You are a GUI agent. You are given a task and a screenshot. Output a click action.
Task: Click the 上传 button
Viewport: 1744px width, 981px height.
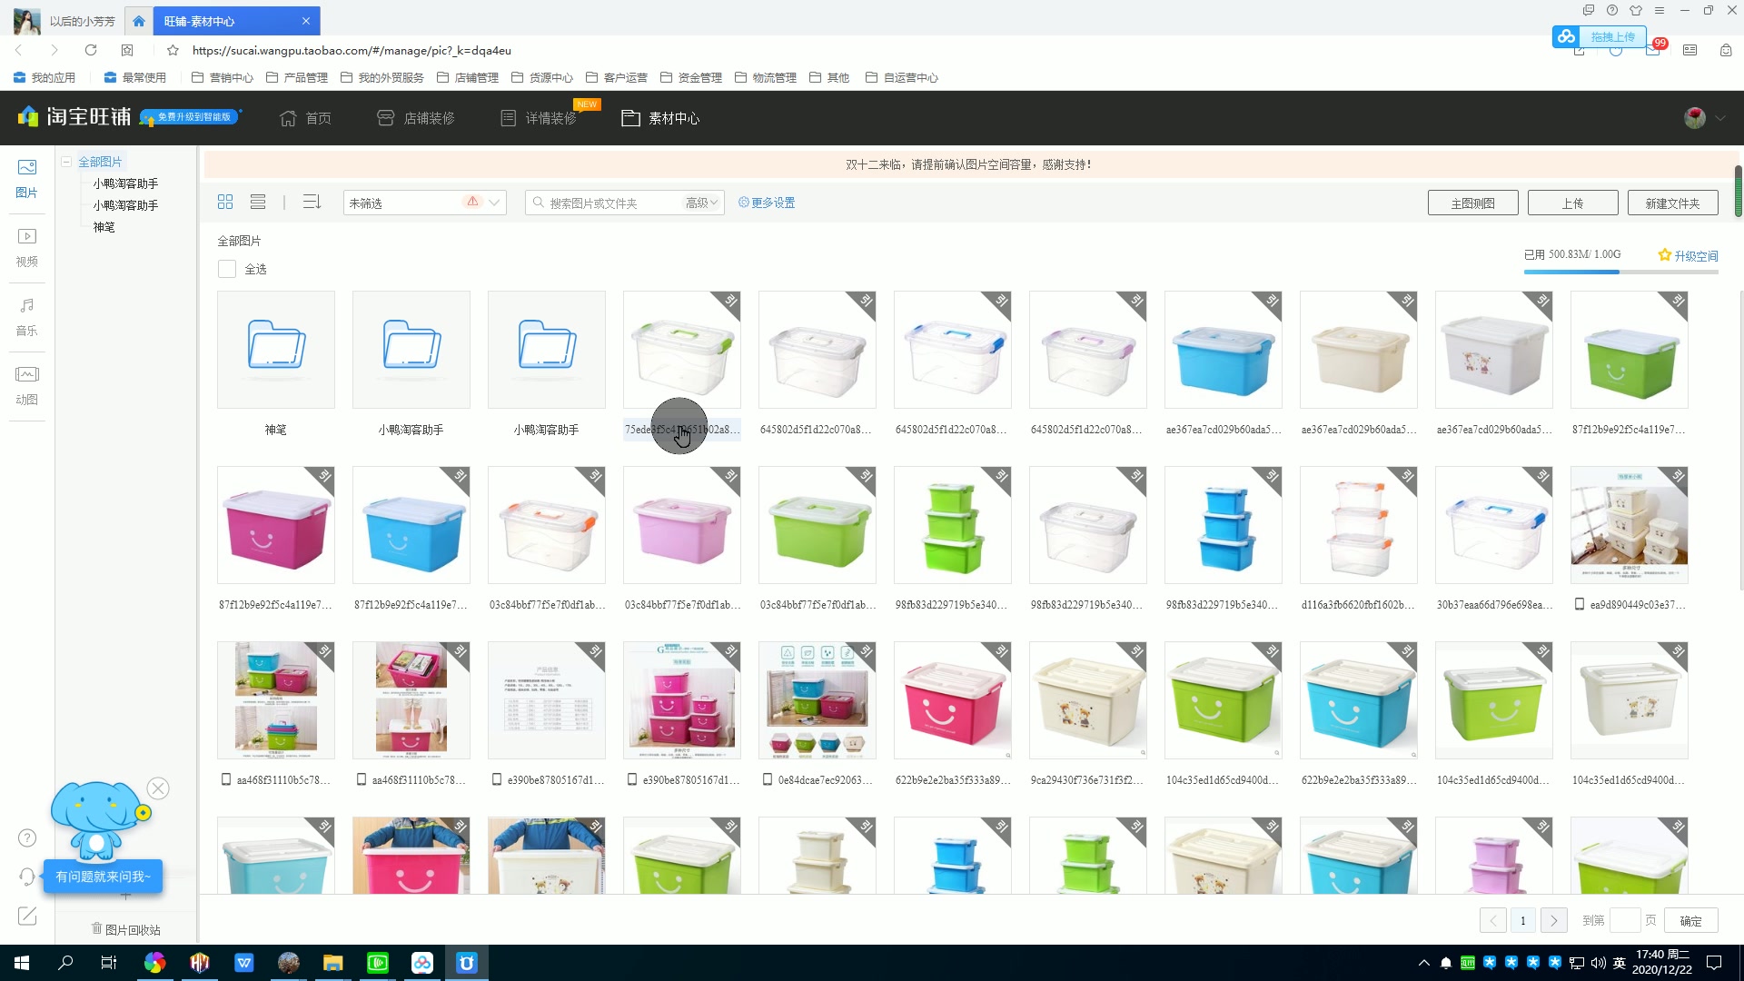1571,203
